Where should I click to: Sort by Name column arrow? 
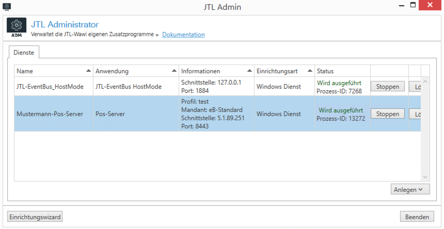(88, 71)
